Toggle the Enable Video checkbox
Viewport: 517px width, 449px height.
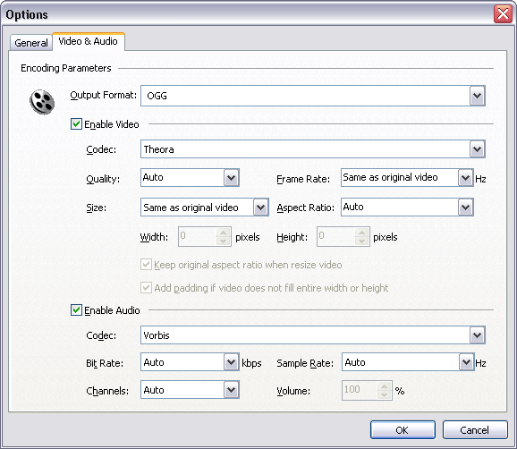(76, 124)
